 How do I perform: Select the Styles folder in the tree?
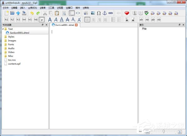point(11,37)
